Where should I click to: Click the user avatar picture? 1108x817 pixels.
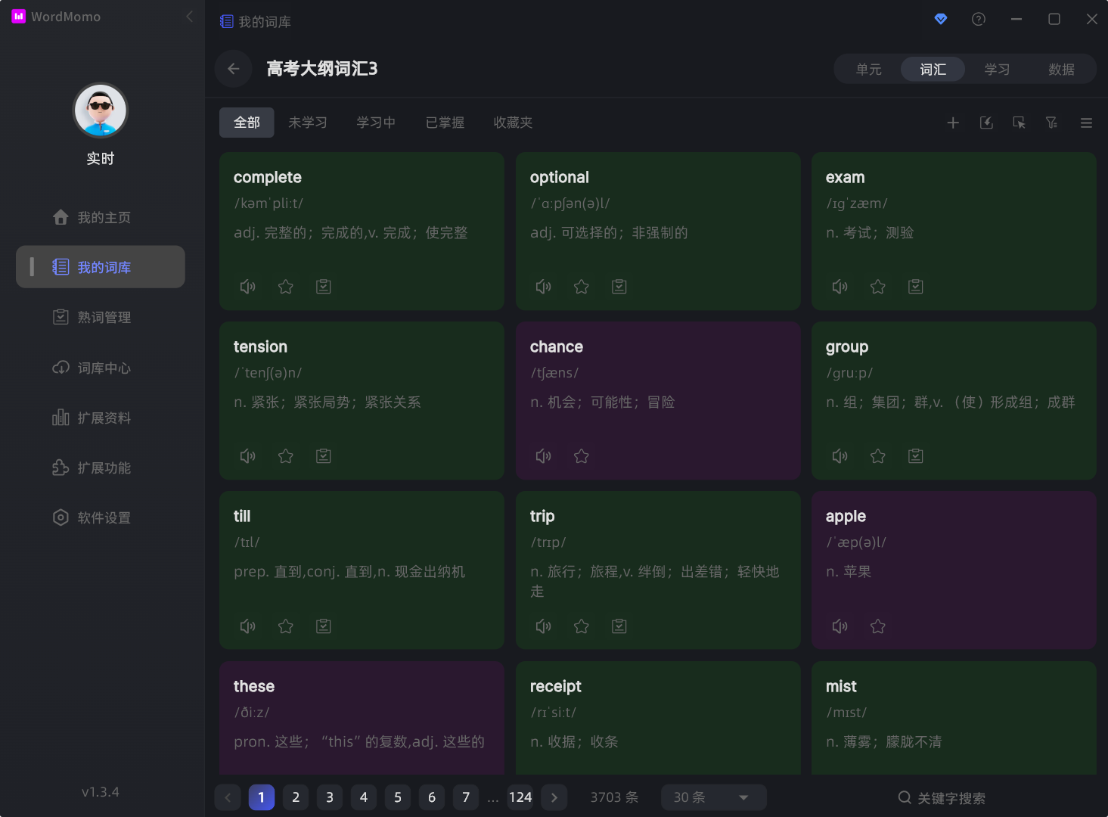101,110
